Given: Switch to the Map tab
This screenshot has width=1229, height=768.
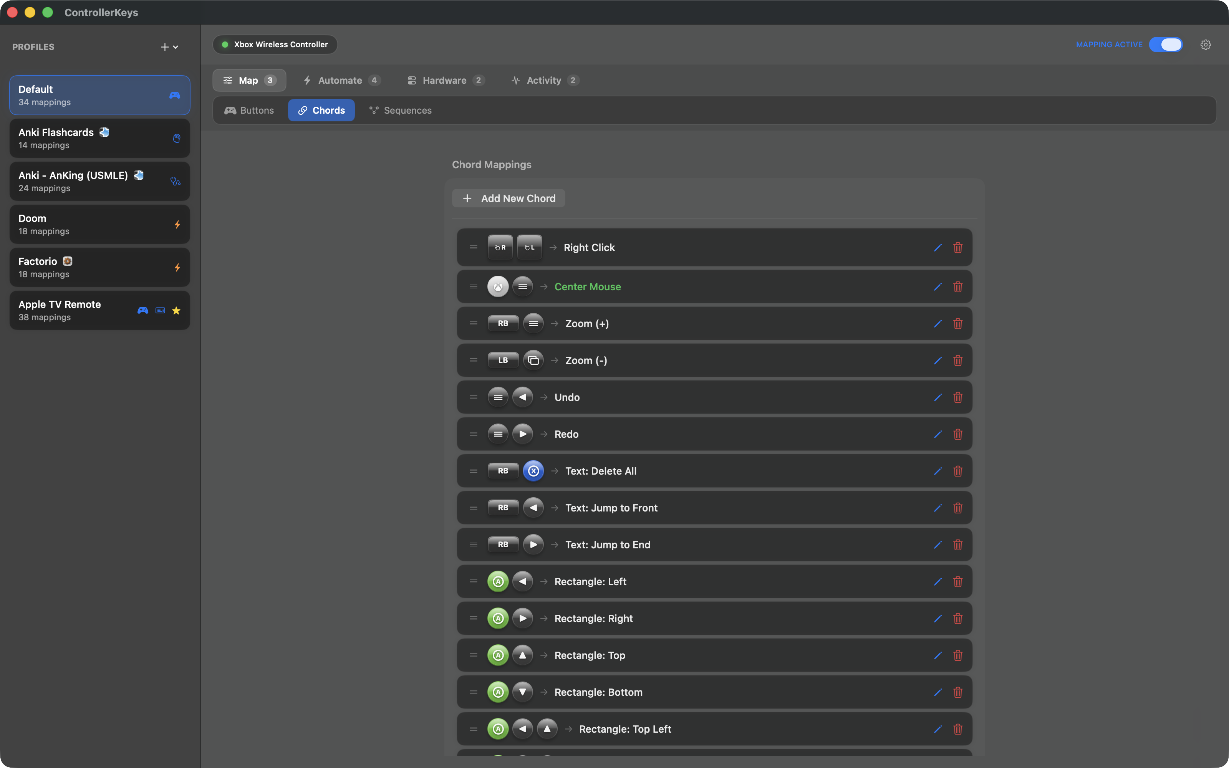Looking at the screenshot, I should coord(249,80).
